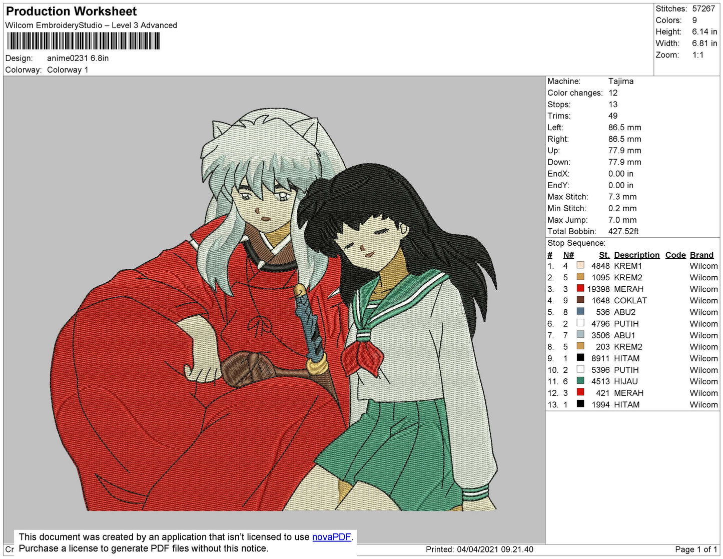The width and height of the screenshot is (723, 559).
Task: Click the Stops value 13
Action: [613, 104]
